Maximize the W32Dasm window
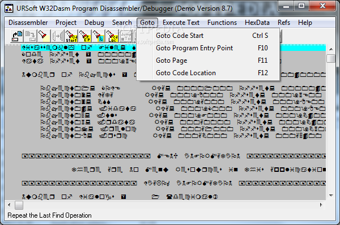This screenshot has height=225, width=340. pyautogui.click(x=301, y=6)
